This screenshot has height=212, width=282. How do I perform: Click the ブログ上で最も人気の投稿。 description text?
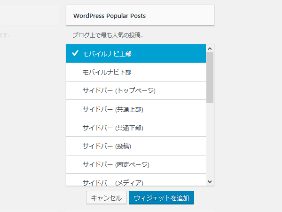point(108,35)
